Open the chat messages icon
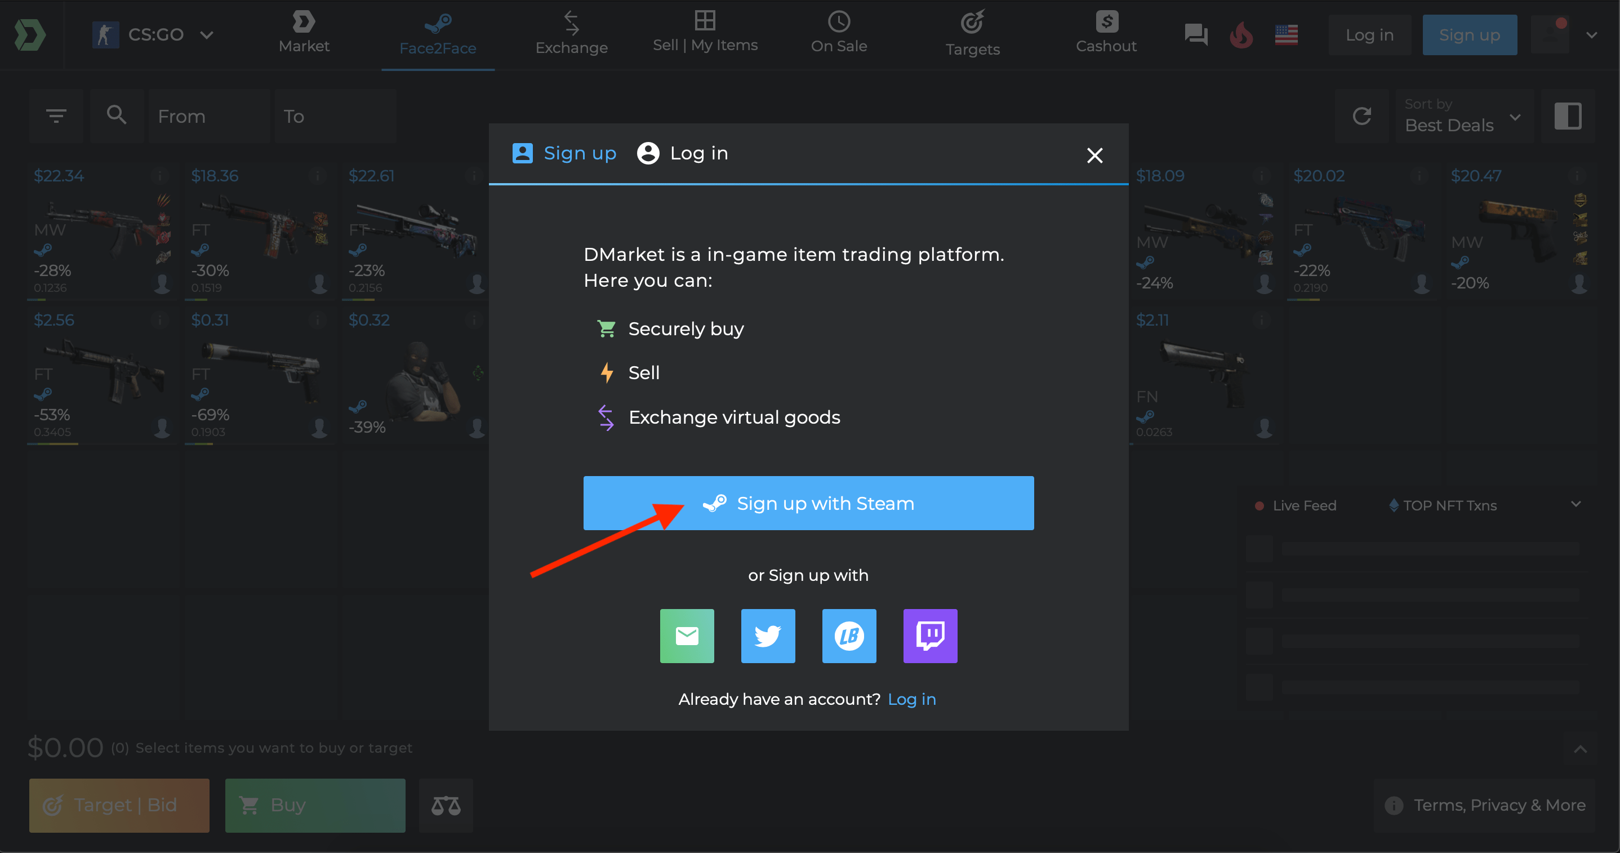1620x853 pixels. [1195, 35]
